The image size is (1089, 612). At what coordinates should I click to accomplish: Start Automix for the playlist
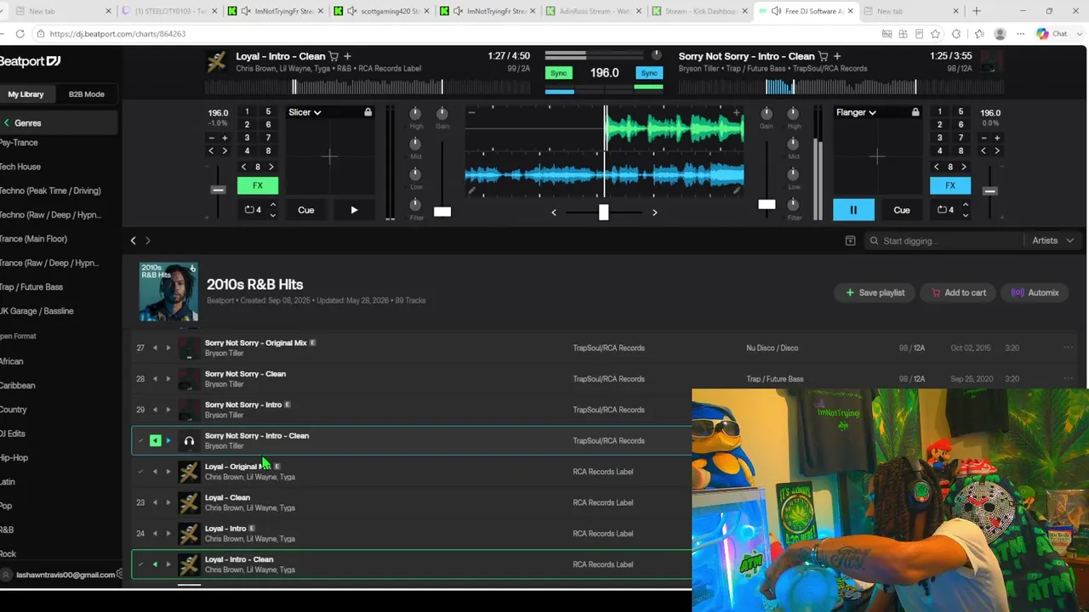[x=1035, y=292]
